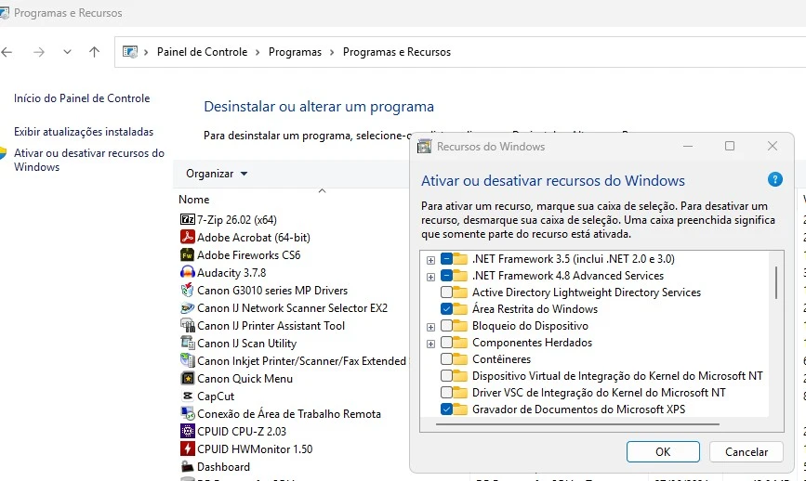Screen dimensions: 806x481
Task: Click chevron before Painel de Controle breadcrumb
Action: (x=146, y=52)
